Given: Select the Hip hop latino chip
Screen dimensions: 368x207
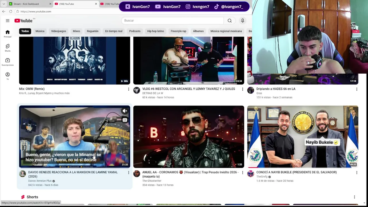Looking at the screenshot, I should click(156, 31).
